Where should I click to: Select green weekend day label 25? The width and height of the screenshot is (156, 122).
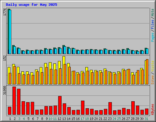pyautogui.click(x=119, y=119)
